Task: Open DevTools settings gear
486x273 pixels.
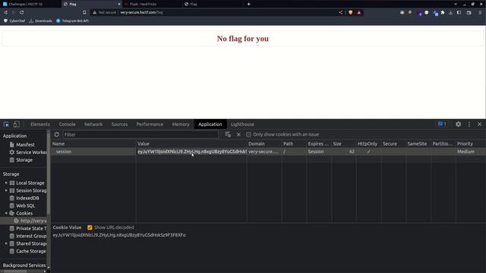Action: [x=458, y=124]
